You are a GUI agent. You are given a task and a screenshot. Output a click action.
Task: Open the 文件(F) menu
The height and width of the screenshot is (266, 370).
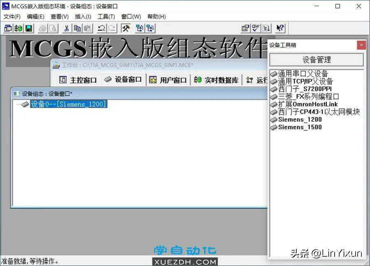12,17
